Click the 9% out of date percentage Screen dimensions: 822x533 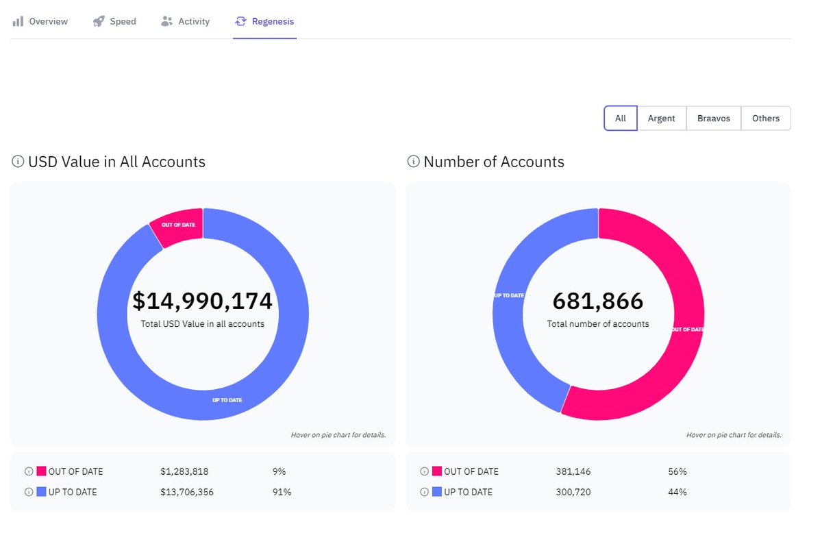279,471
